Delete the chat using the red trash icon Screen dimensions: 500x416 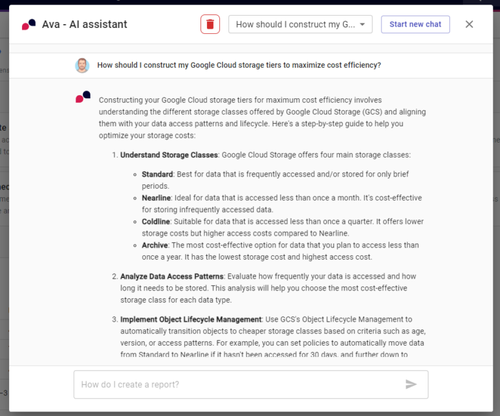click(210, 24)
